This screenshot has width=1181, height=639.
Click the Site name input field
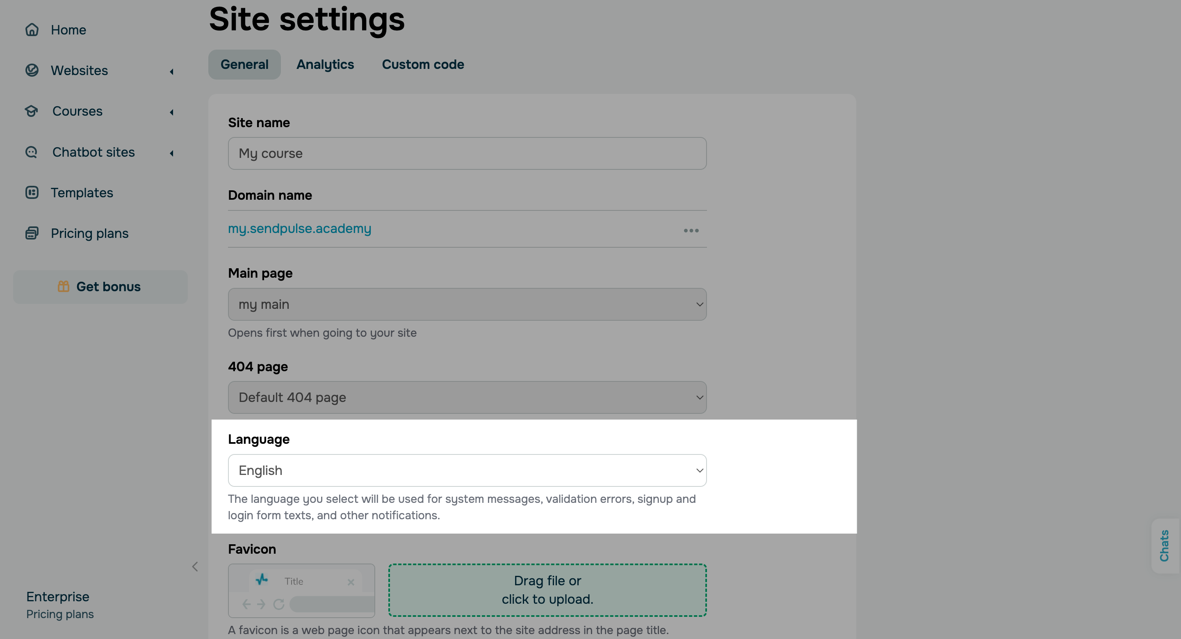click(x=467, y=153)
